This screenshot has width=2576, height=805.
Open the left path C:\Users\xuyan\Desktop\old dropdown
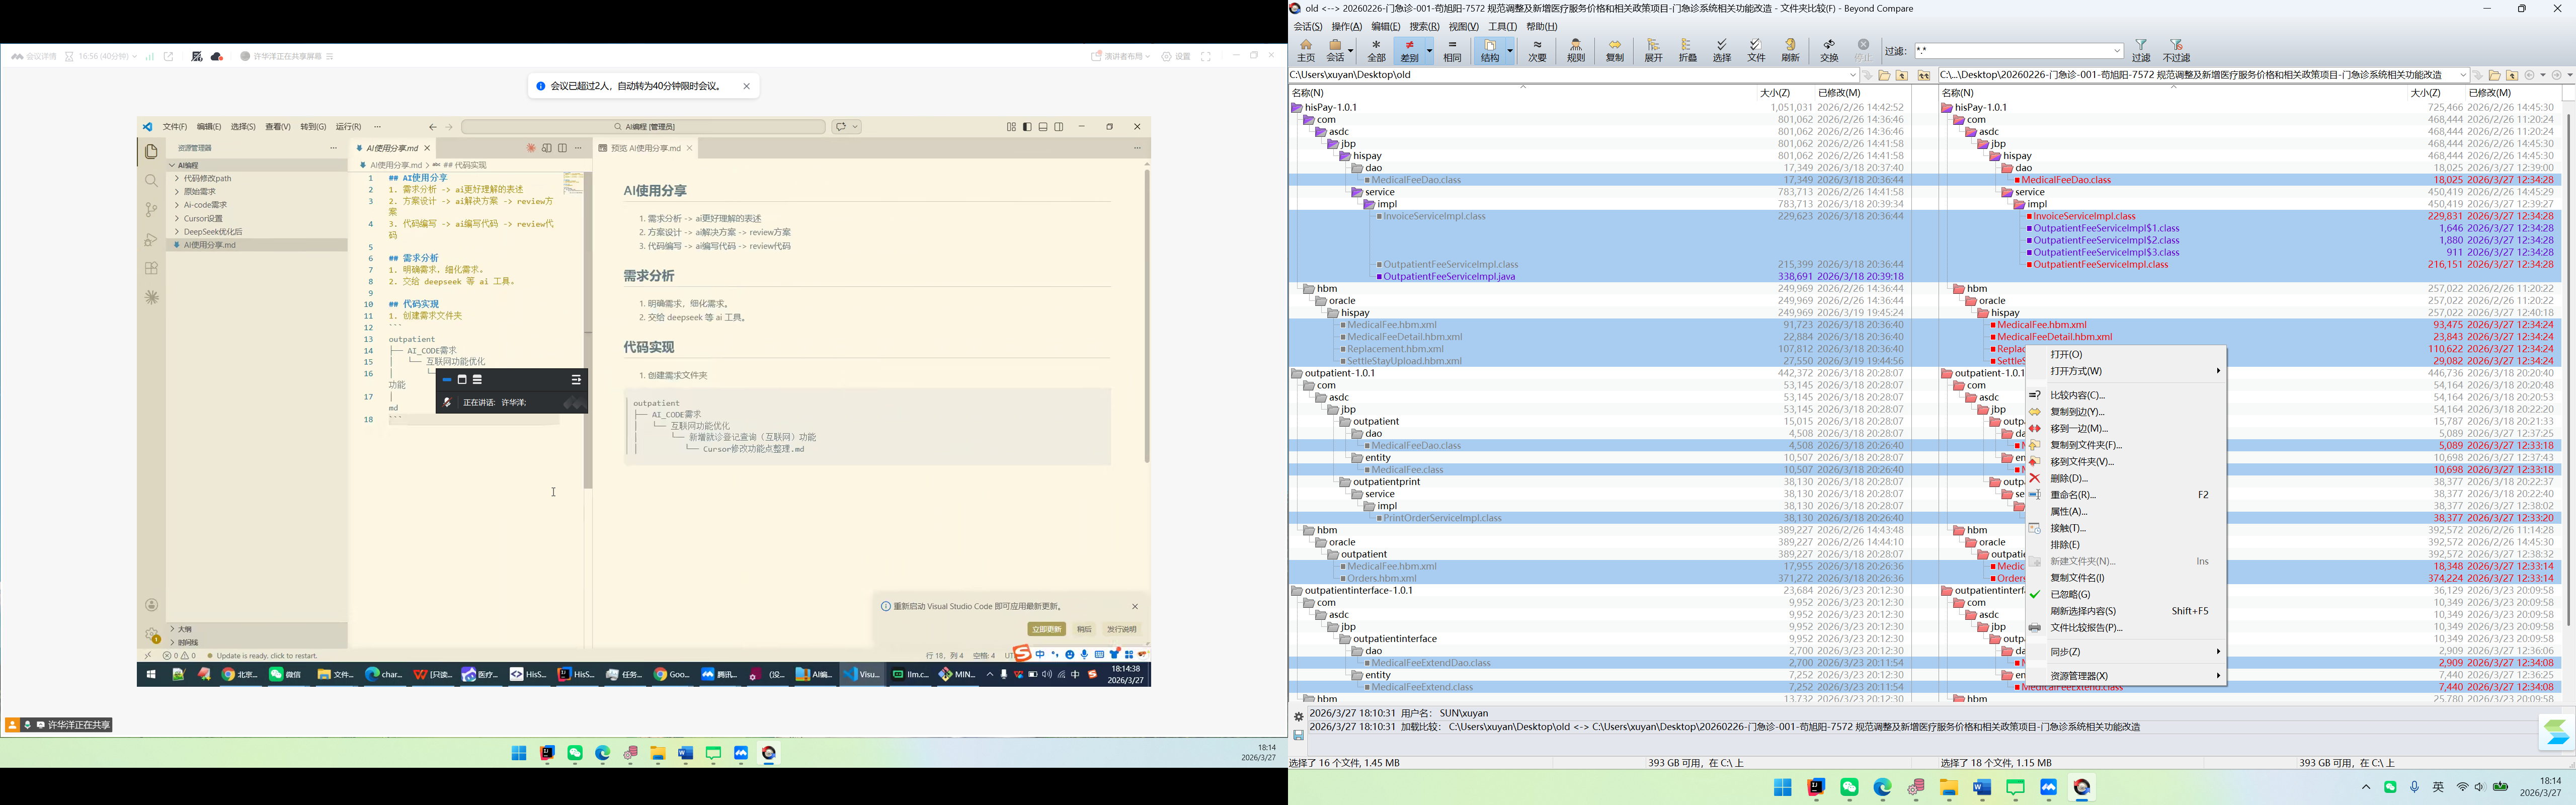click(x=1852, y=75)
